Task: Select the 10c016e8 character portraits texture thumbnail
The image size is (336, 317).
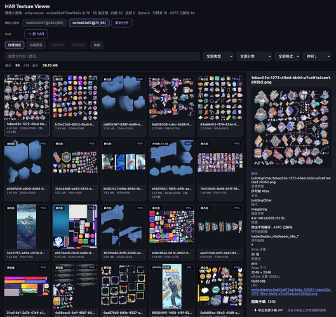Action: coord(220,171)
